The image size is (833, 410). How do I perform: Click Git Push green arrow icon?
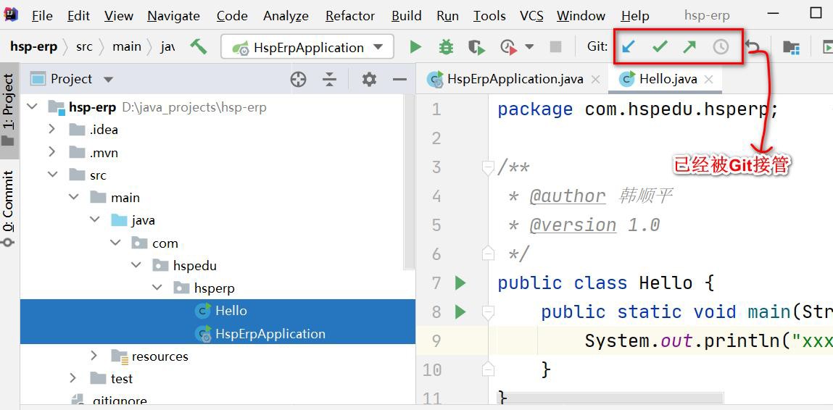click(x=689, y=47)
